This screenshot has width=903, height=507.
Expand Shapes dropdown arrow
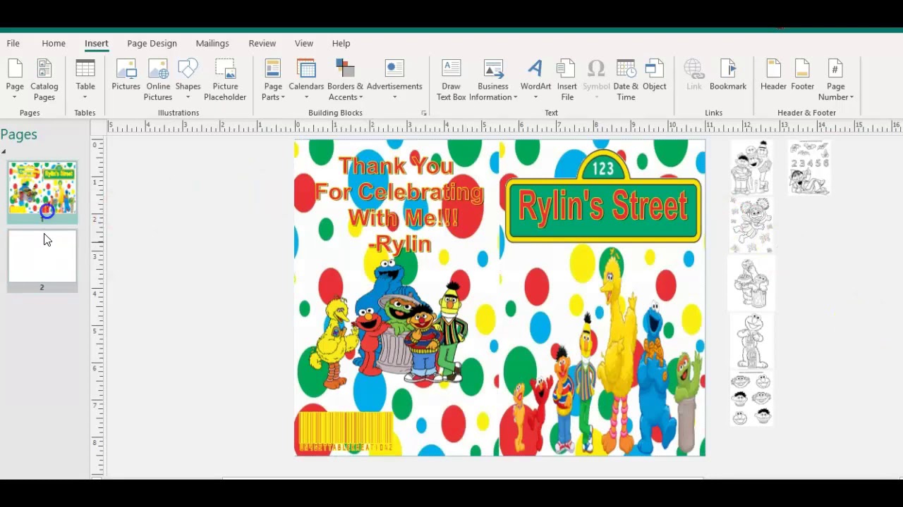[188, 97]
